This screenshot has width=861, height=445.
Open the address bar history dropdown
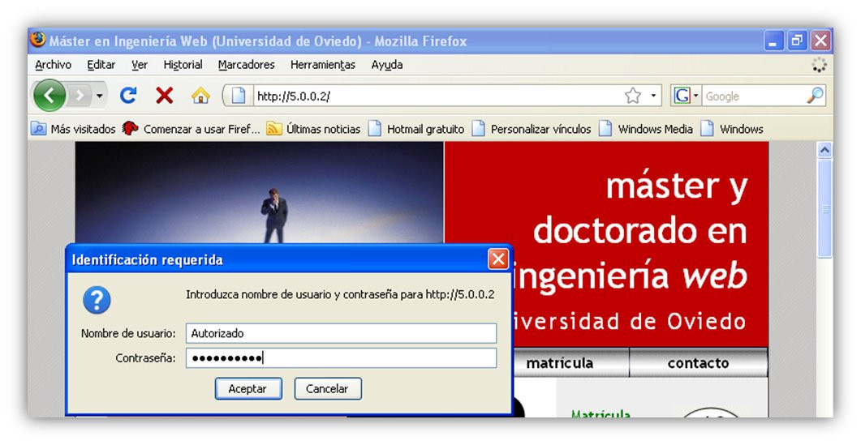(x=653, y=96)
